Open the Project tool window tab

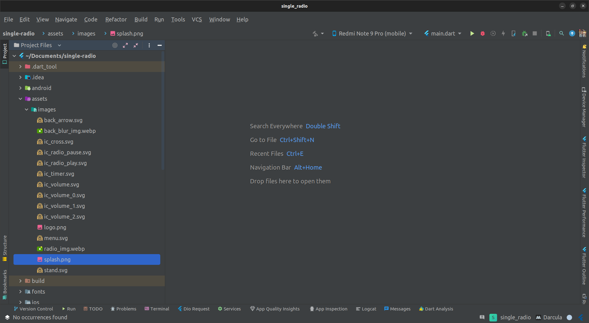point(5,54)
